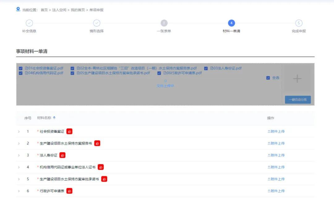Click the 情形选择 completed checkmark step
Screen dimensions: 334x204
click(x=96, y=23)
